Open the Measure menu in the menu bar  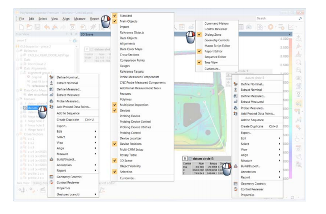click(x=79, y=19)
